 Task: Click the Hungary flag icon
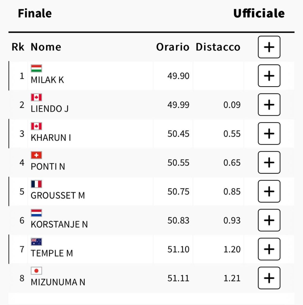(36, 69)
